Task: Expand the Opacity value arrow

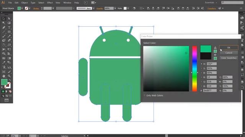Action: click(x=115, y=8)
